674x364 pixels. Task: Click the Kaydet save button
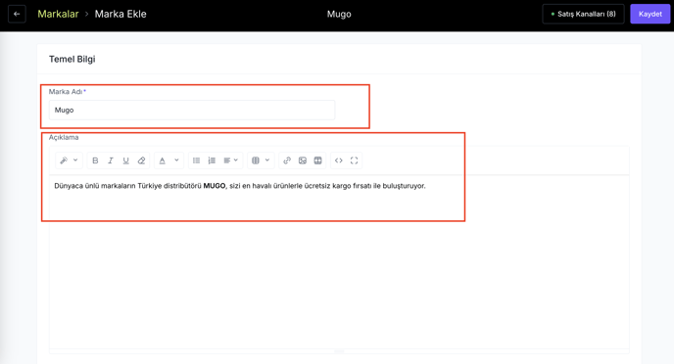pyautogui.click(x=650, y=14)
